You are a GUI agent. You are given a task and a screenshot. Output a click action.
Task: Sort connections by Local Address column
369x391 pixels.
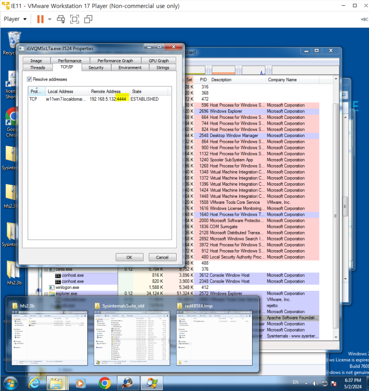click(x=67, y=91)
